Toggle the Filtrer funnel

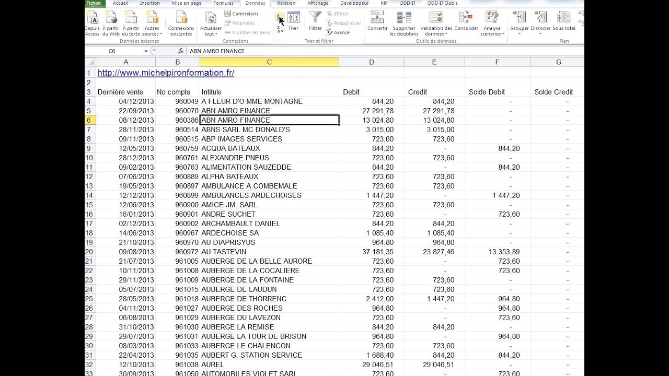pos(315,21)
